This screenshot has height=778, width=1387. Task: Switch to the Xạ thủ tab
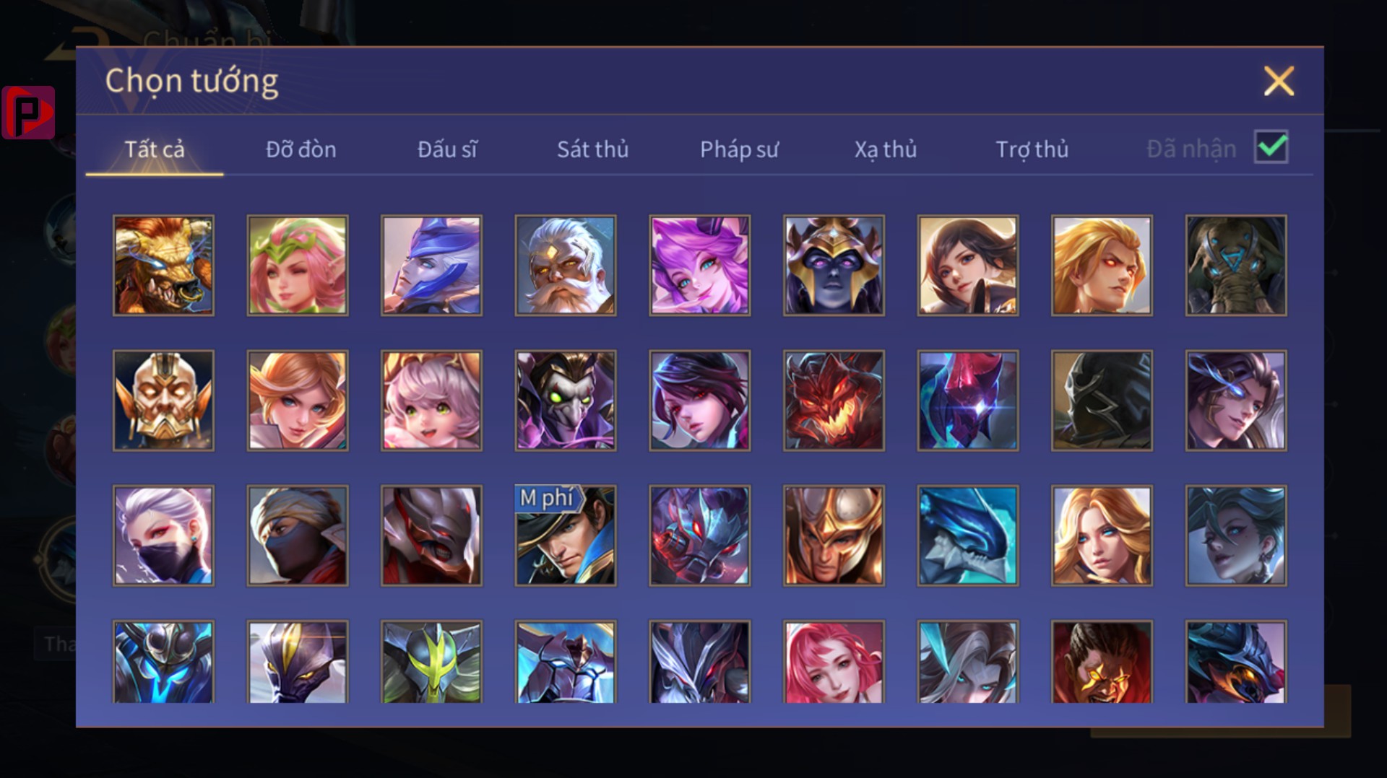tap(886, 149)
